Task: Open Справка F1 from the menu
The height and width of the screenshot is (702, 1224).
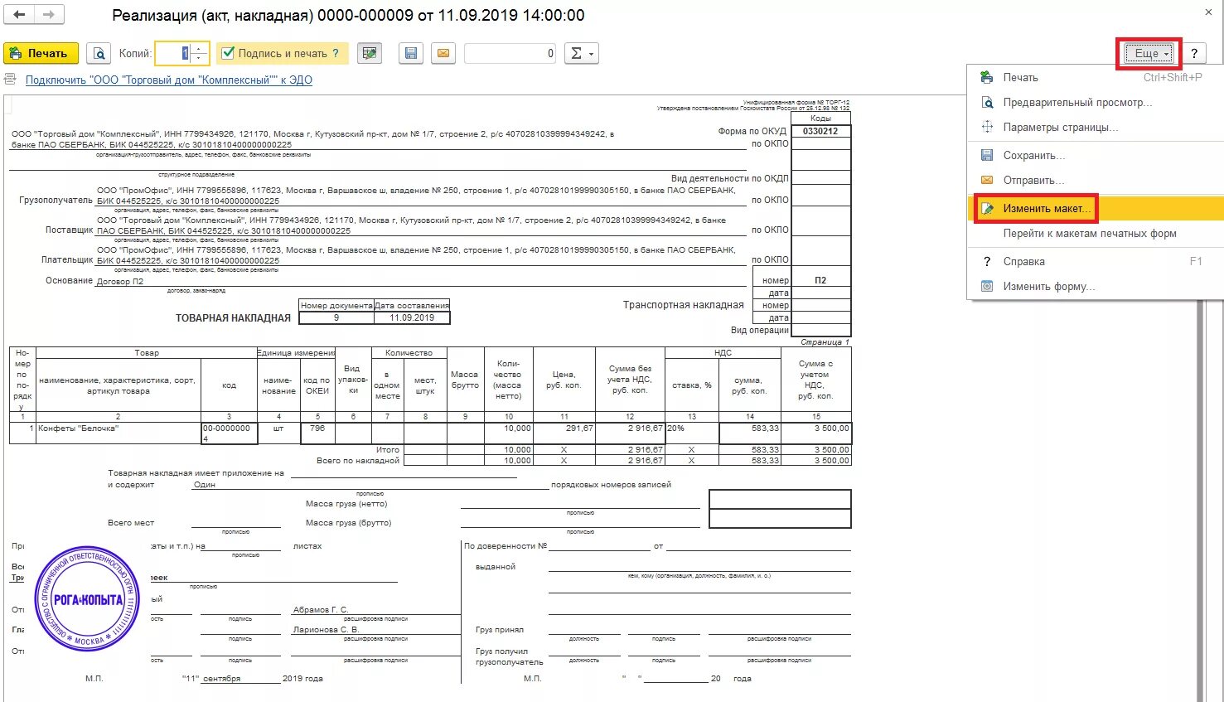Action: [1094, 261]
